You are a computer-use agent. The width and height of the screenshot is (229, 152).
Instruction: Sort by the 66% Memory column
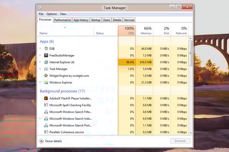click(x=144, y=31)
